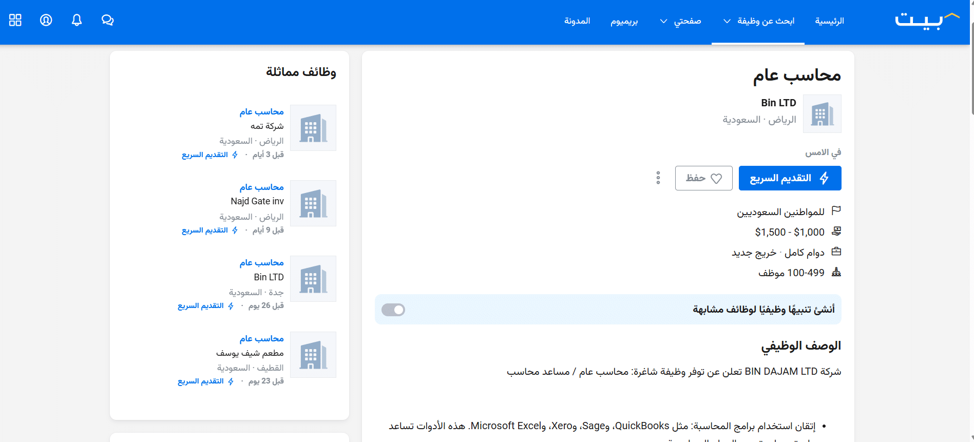Viewport: 974px width, 442px height.
Task: Expand the ابحث عن وظيفة dropdown menu
Action: tap(759, 21)
